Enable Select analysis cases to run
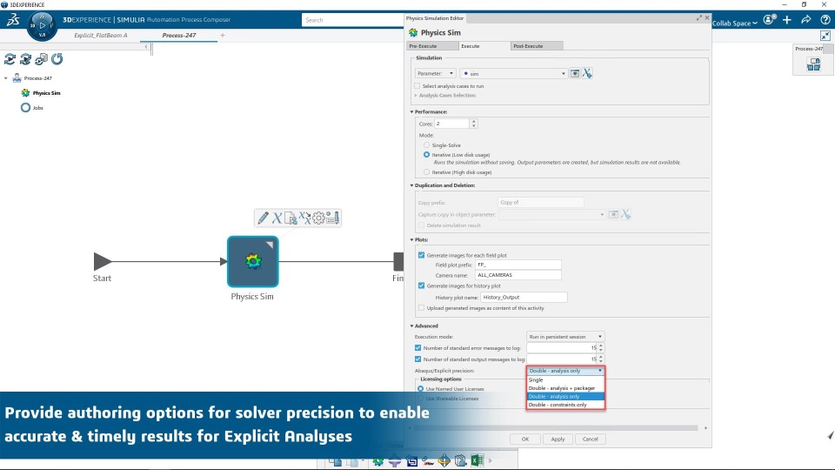 tap(417, 86)
